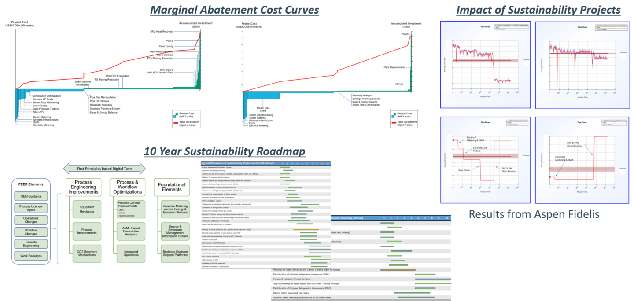Click the Work Packages box
Image resolution: width=634 pixels, height=301 pixels.
click(x=31, y=255)
